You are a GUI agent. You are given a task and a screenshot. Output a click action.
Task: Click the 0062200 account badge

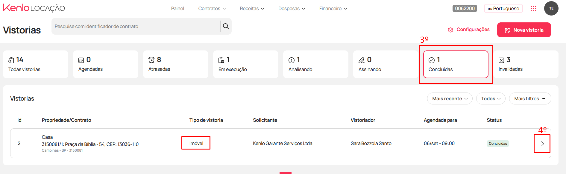465,8
